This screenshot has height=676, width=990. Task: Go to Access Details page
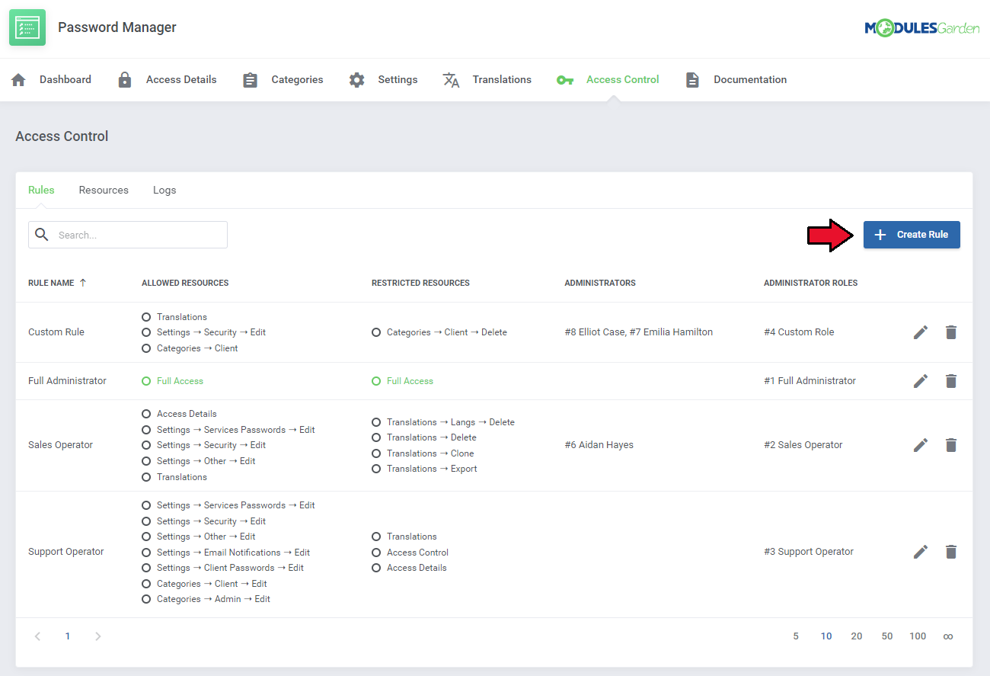coord(168,80)
